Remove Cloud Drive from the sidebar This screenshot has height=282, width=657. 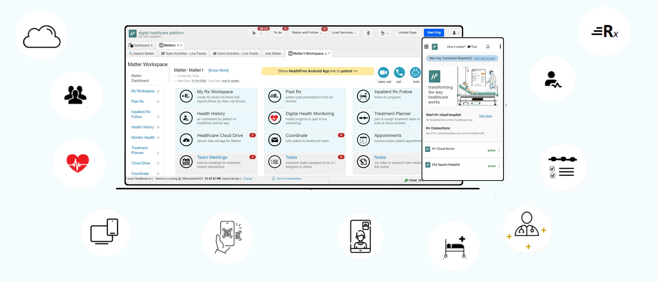(158, 163)
